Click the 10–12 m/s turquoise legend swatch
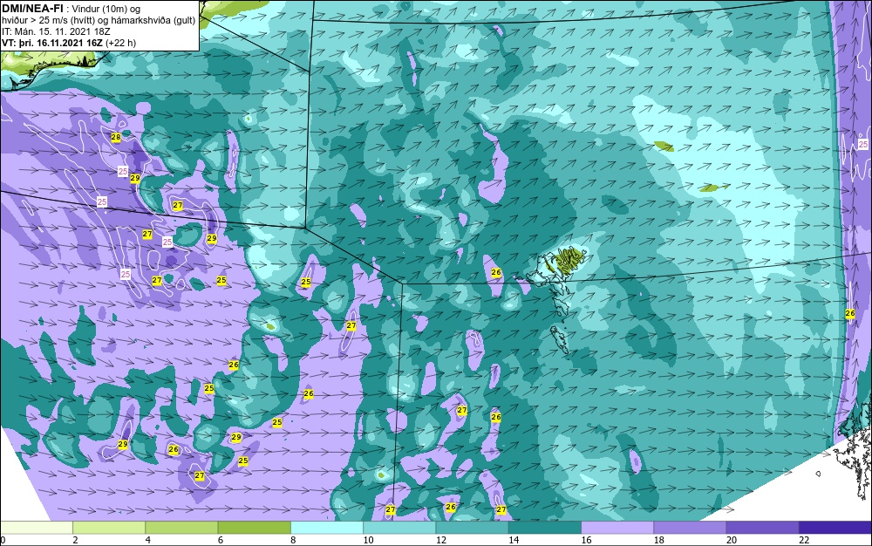Viewport: 872px width, 546px height. pos(400,528)
